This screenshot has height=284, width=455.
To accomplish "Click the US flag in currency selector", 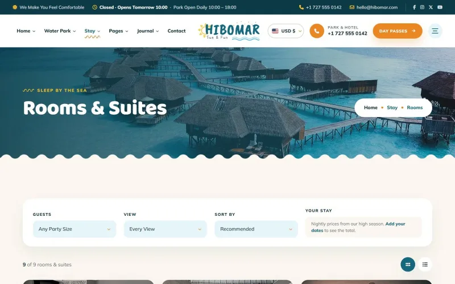I will (275, 31).
